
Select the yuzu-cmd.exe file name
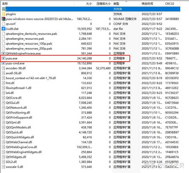click(15, 63)
